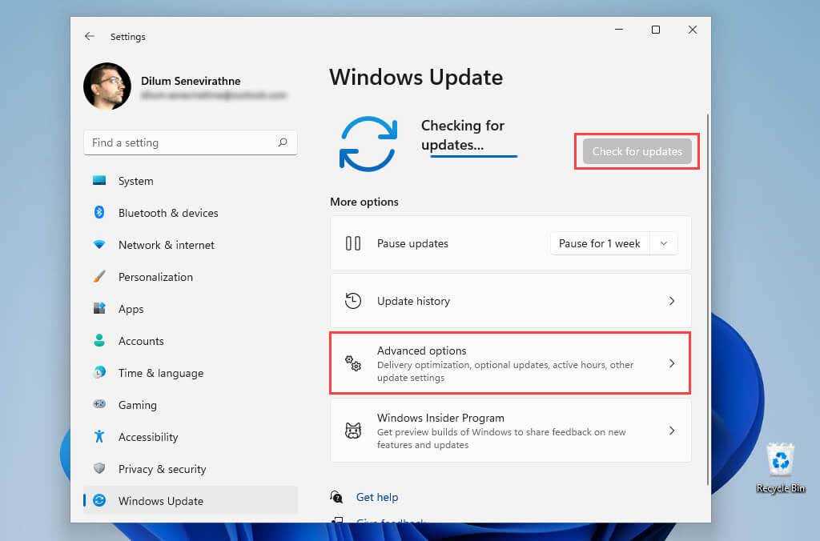Open Personalization settings

(191, 277)
